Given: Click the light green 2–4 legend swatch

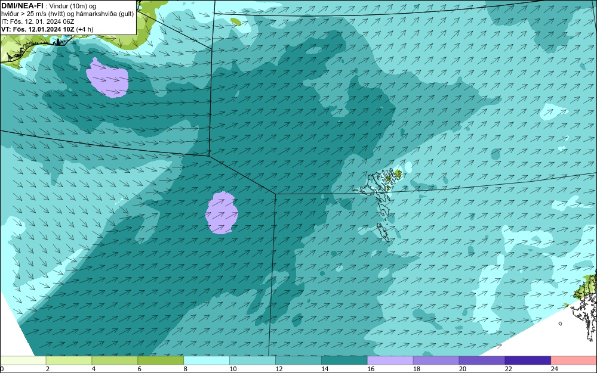Looking at the screenshot, I should 69,360.
